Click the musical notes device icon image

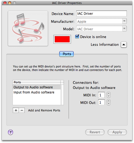point(28,28)
